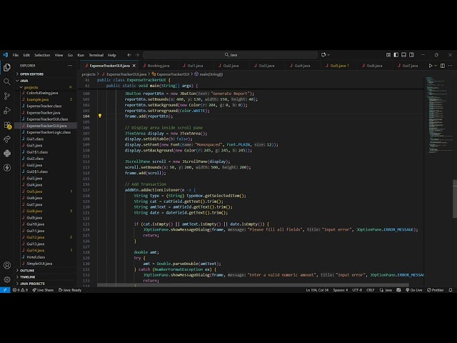Viewport: 457px width, 343px height.
Task: Open the run button dropdown arrow
Action: [x=436, y=66]
